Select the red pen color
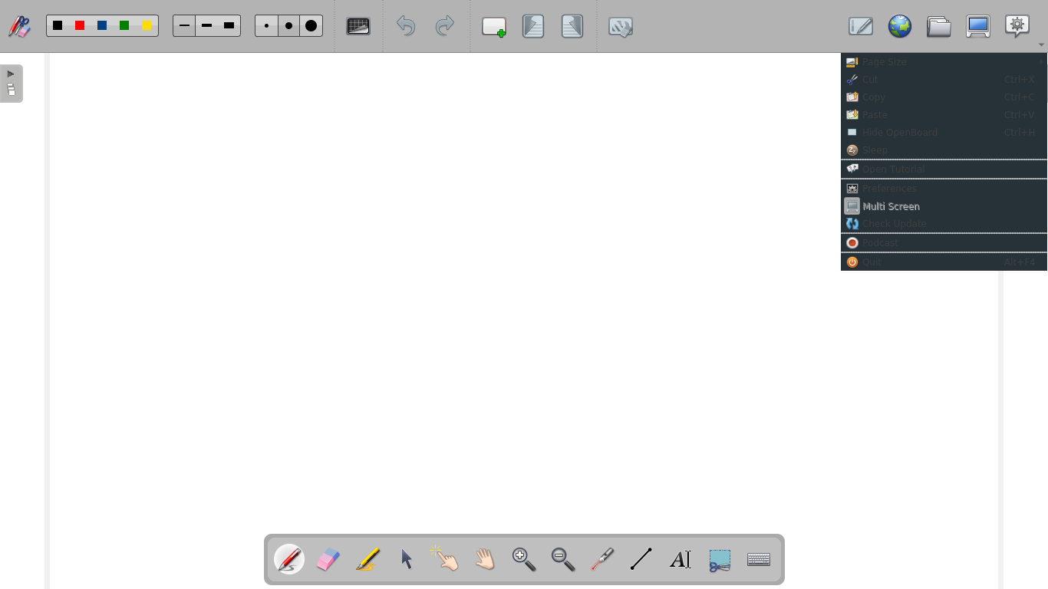The height and width of the screenshot is (589, 1048). point(80,25)
